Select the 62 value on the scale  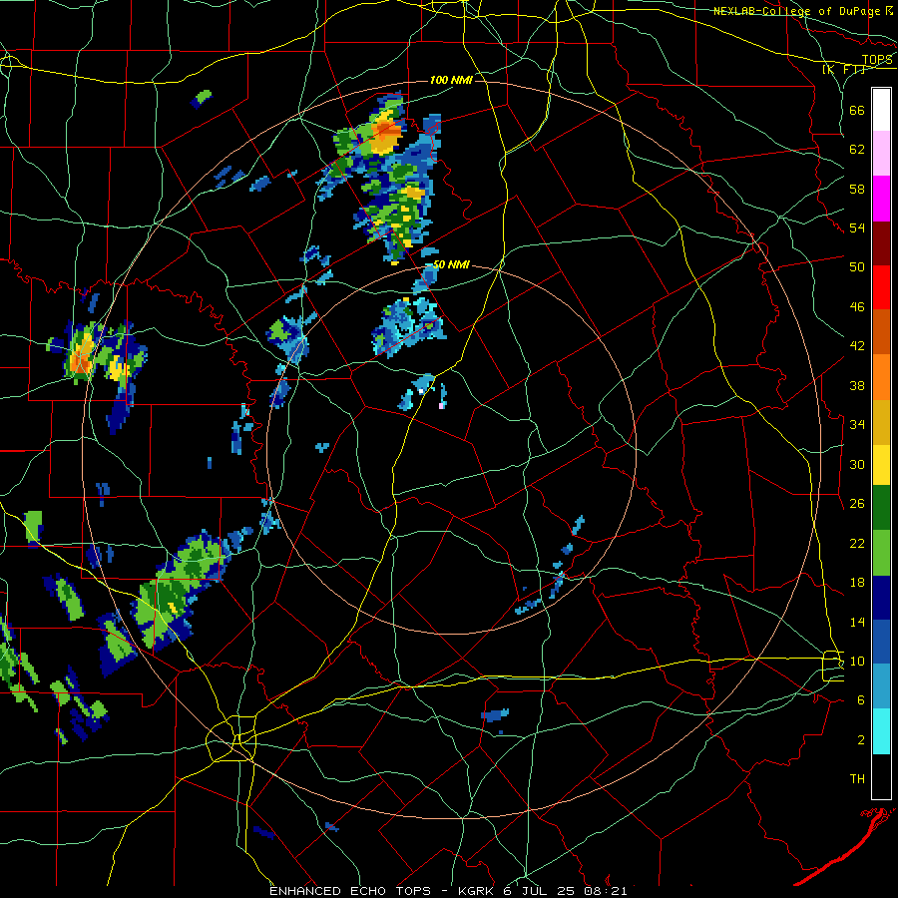857,150
